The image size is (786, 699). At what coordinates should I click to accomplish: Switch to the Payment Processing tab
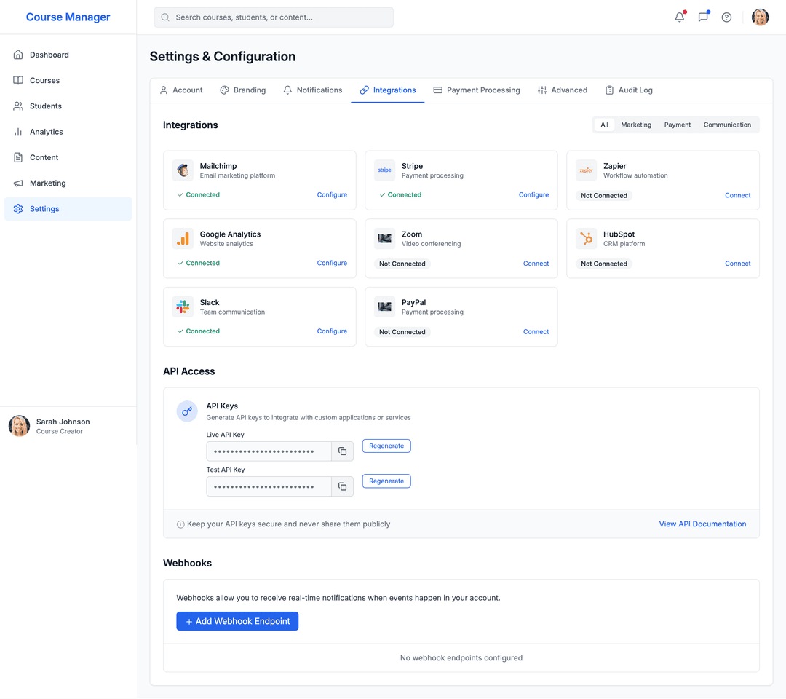coord(477,90)
